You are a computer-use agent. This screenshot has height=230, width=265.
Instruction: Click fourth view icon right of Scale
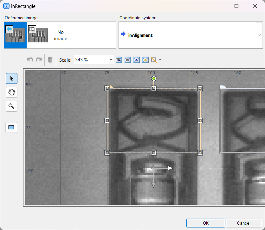pos(145,59)
